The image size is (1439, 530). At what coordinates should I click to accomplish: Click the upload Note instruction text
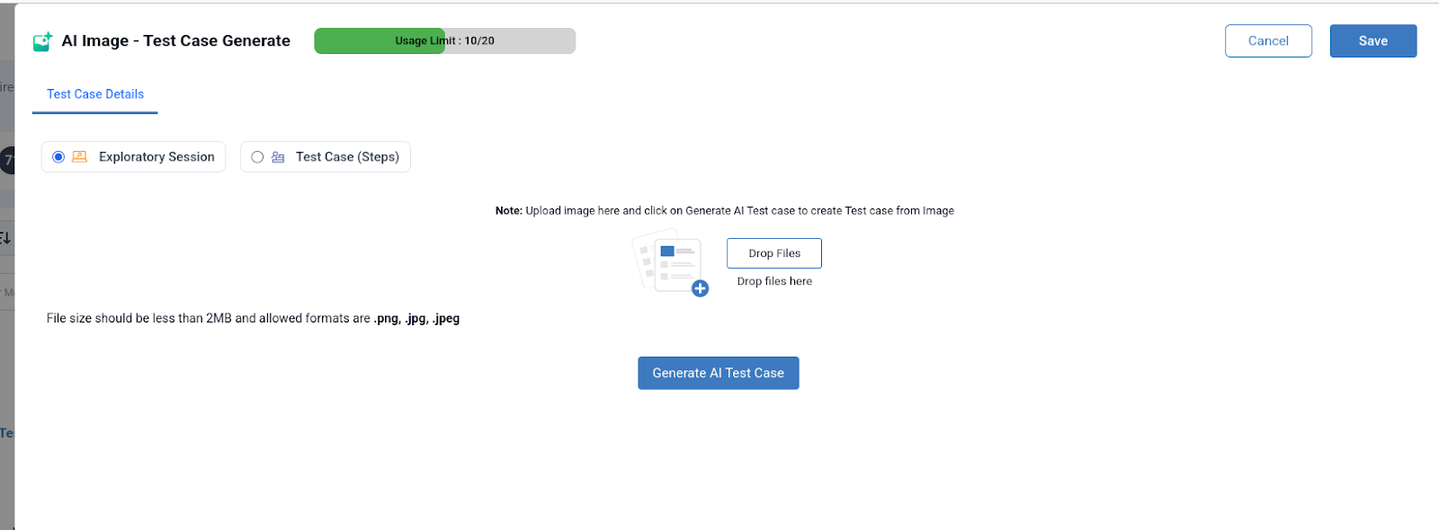(x=724, y=211)
